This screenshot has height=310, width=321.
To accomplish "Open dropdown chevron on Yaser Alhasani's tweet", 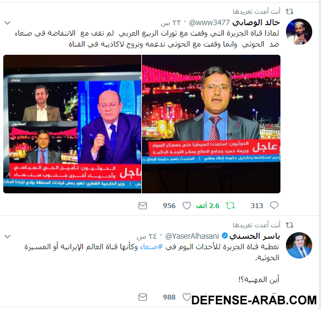I will (8, 237).
